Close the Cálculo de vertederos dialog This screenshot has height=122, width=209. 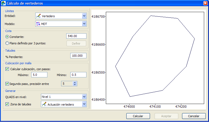click(205, 3)
